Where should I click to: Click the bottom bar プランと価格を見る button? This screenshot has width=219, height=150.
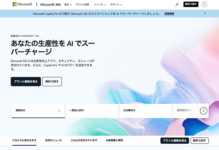(174, 141)
